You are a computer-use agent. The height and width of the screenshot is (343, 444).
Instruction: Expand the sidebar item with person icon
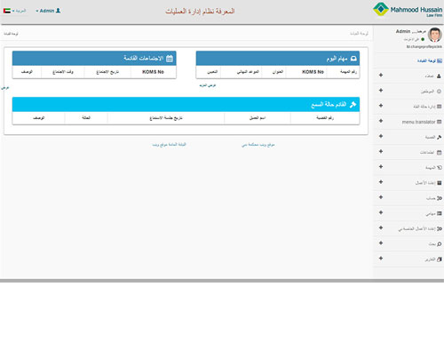tap(381, 76)
